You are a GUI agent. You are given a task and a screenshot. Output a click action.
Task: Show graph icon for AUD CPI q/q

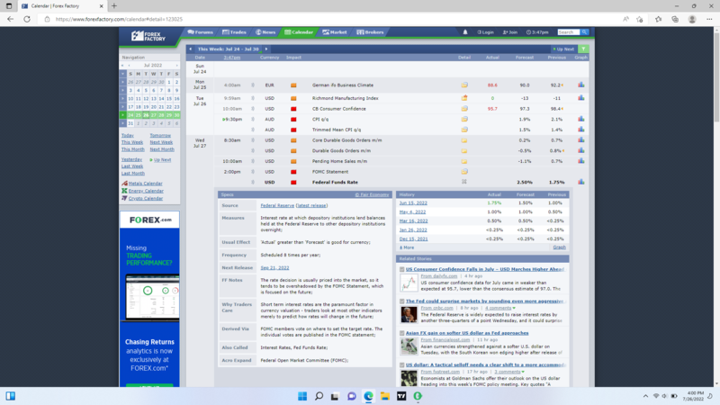(580, 119)
